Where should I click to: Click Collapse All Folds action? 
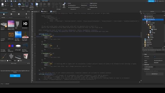coord(93,7)
